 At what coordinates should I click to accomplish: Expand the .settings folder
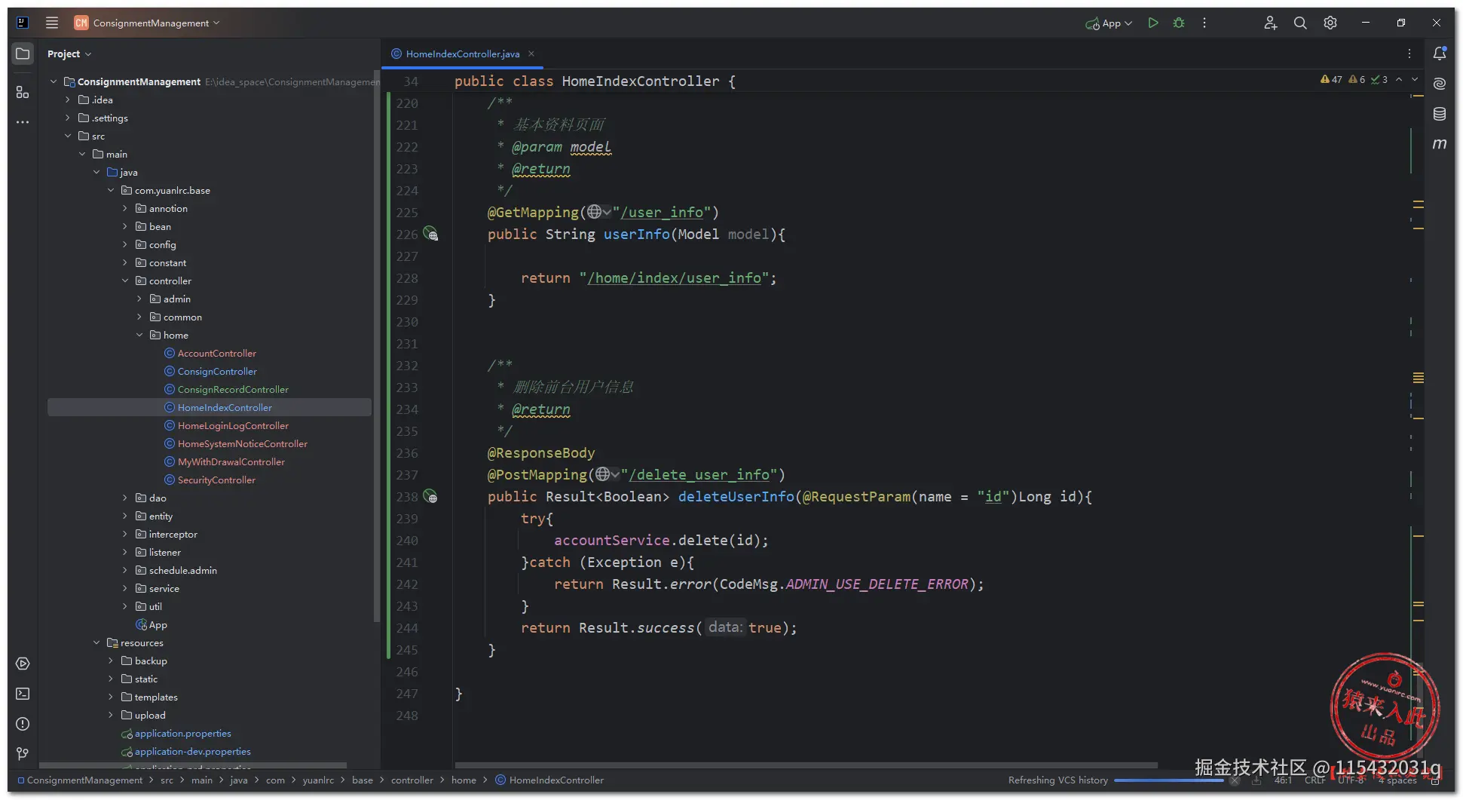[x=68, y=118]
